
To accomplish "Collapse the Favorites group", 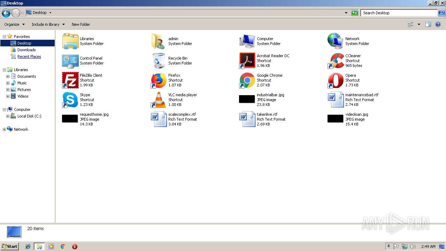I will [4, 37].
